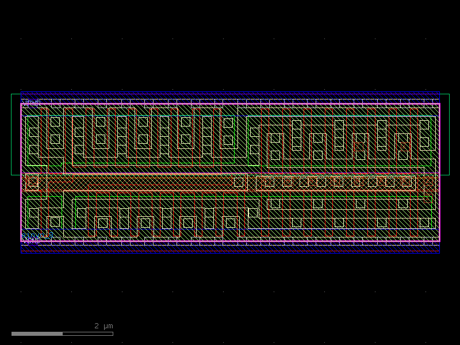
Task: Select the contact at far-left end of center strip
Action: pos(33,182)
